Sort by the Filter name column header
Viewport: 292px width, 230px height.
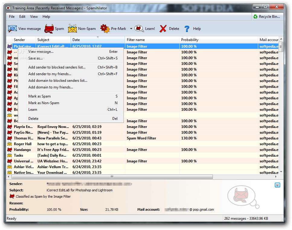click(x=152, y=40)
